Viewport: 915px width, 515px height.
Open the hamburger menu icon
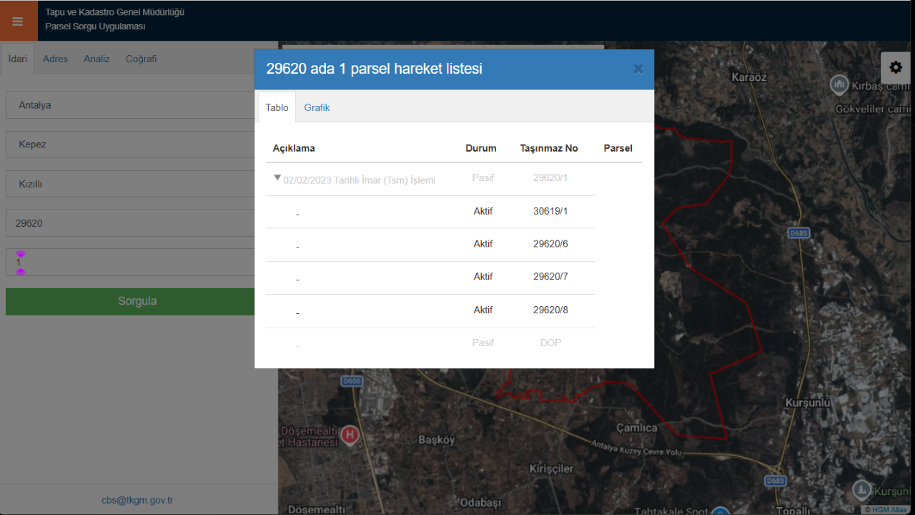(18, 21)
